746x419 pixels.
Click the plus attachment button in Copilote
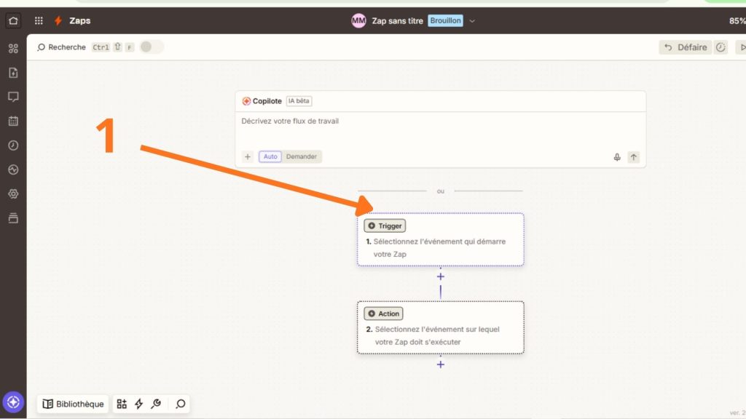(x=248, y=156)
